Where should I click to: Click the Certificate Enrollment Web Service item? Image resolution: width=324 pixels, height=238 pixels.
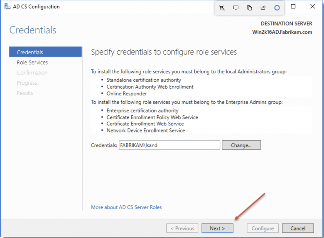point(145,124)
